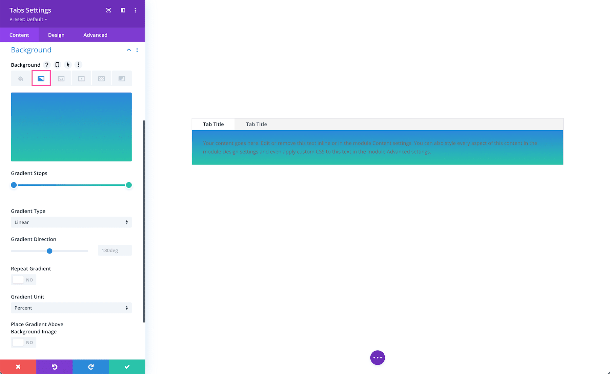Open the Background help question mark icon

coord(47,65)
